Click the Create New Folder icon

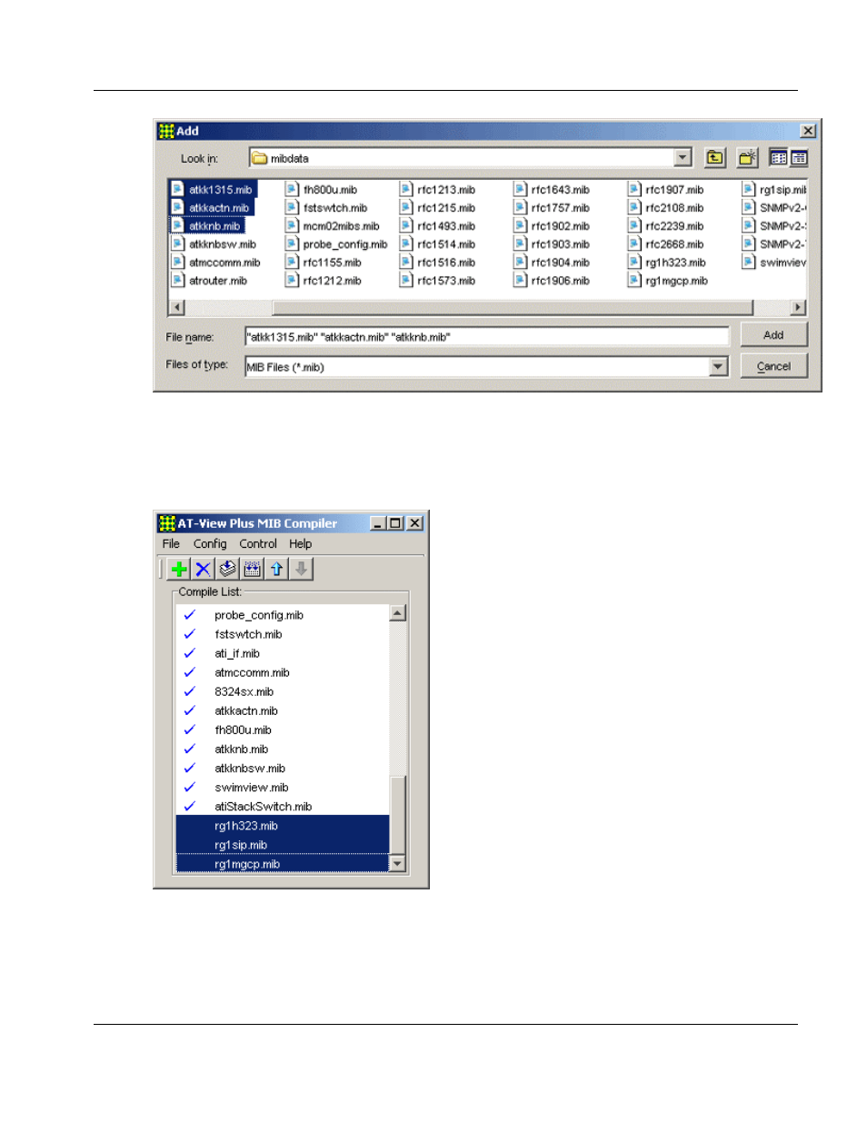click(747, 158)
